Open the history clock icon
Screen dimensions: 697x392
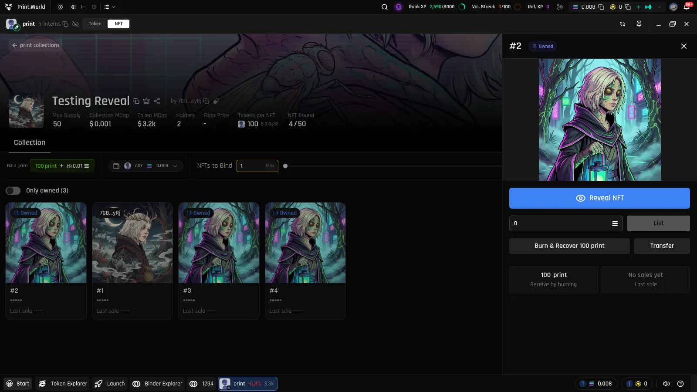94,7
